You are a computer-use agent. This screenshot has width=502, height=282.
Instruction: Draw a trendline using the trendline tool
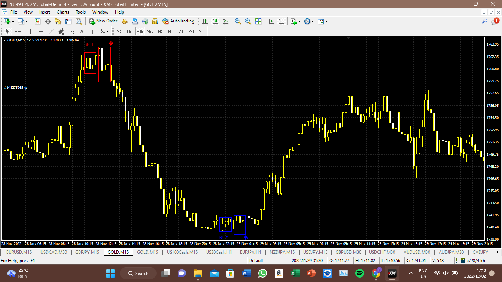(x=51, y=31)
